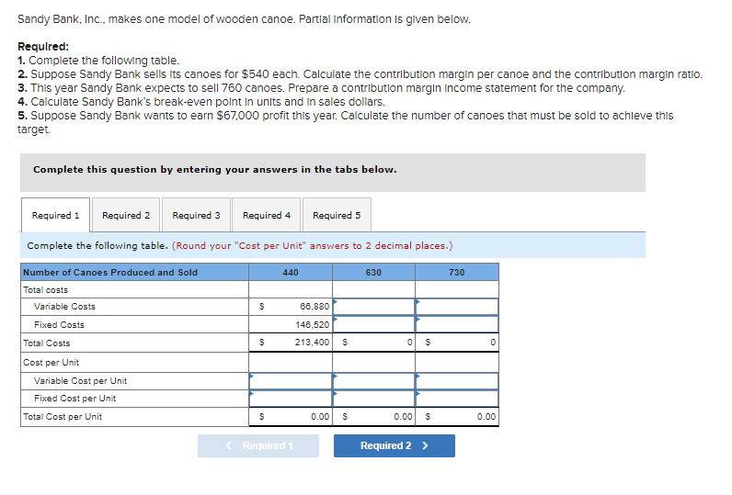Click the rounding instruction in red text
732x495 pixels.
(313, 245)
